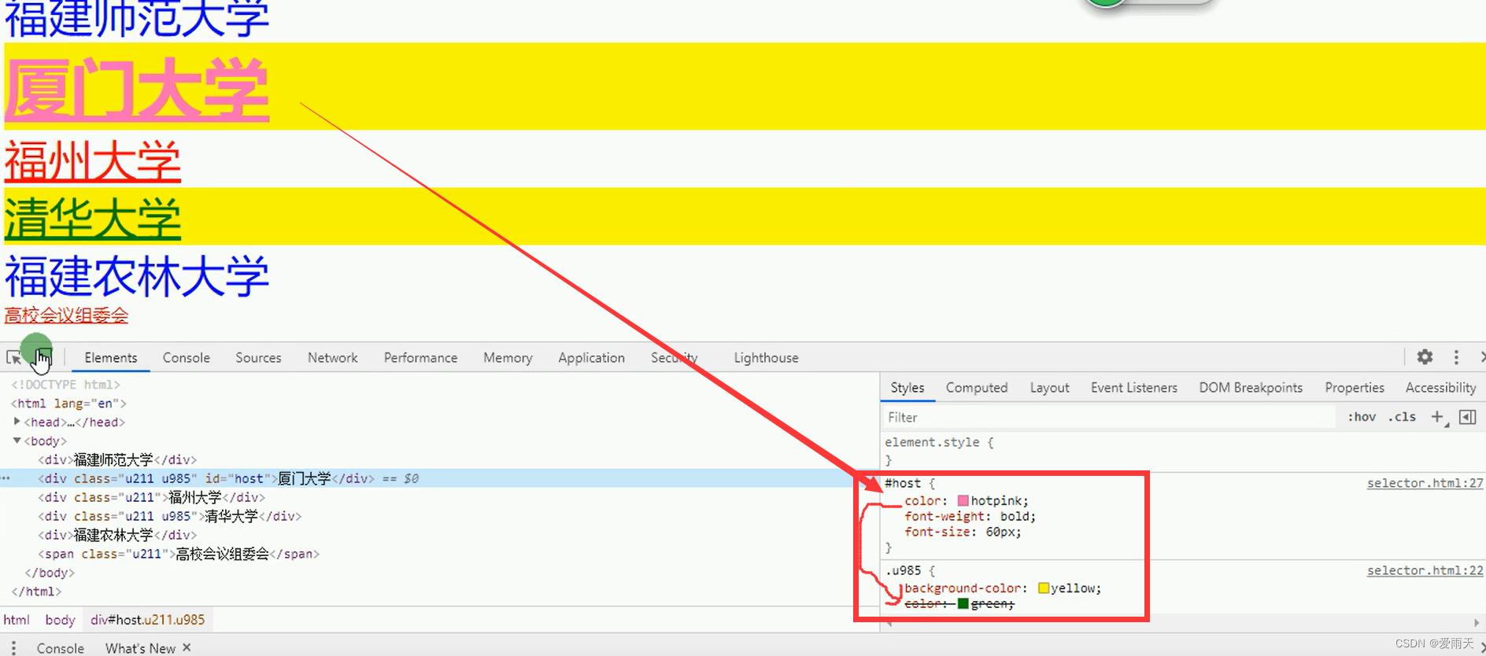Open DevTools settings gear
The image size is (1486, 656).
[1425, 357]
